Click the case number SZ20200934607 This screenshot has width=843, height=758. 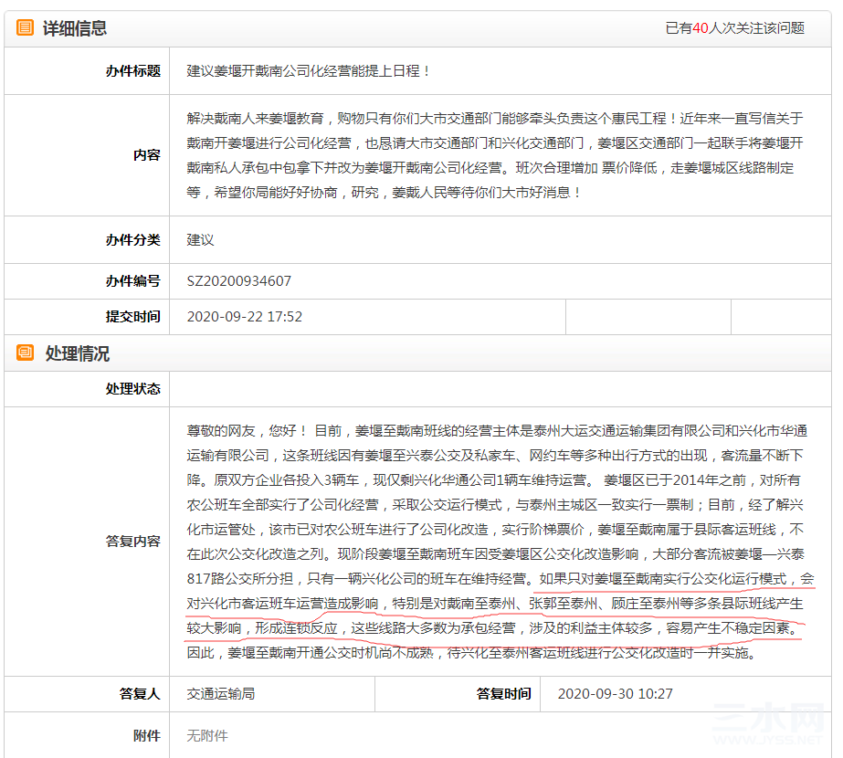(x=238, y=281)
